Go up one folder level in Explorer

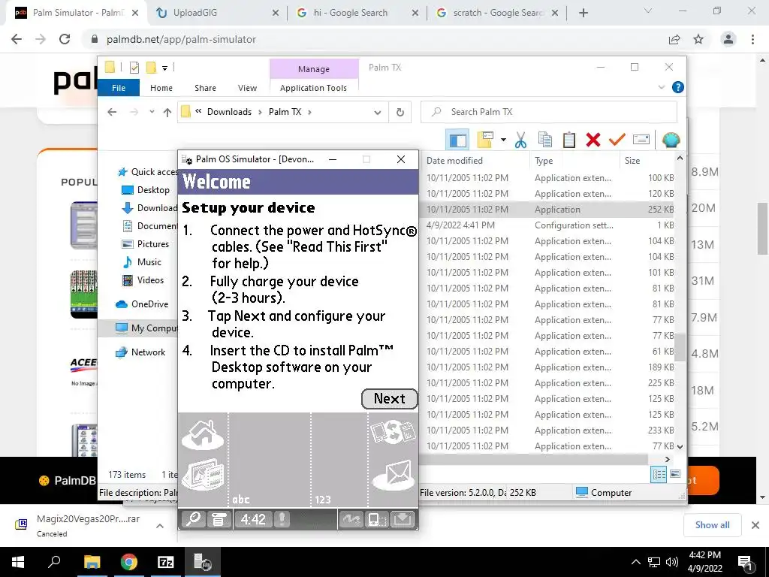tap(167, 113)
